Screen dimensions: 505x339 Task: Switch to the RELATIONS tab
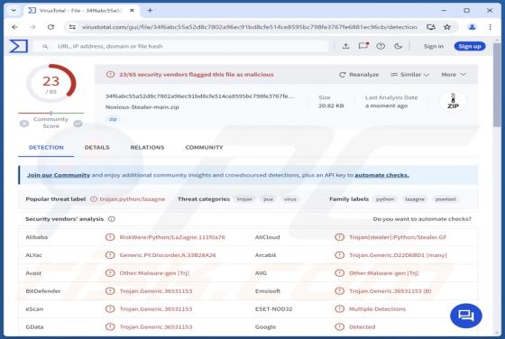pyautogui.click(x=147, y=148)
